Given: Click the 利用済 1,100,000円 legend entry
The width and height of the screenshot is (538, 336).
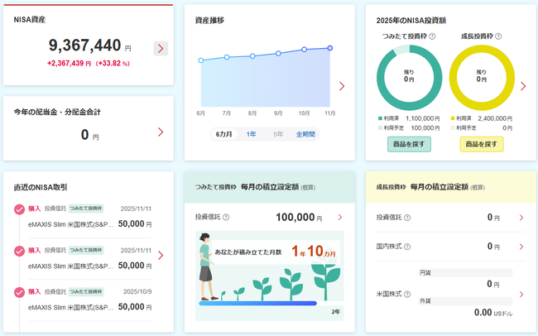Looking at the screenshot, I should [409, 118].
